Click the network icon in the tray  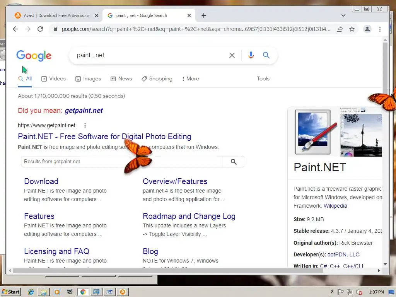point(350,292)
